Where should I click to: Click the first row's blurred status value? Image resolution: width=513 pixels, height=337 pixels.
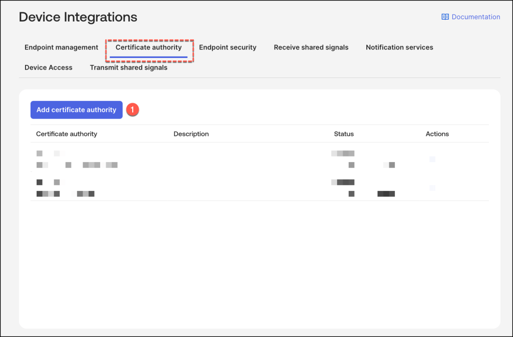[x=344, y=153]
